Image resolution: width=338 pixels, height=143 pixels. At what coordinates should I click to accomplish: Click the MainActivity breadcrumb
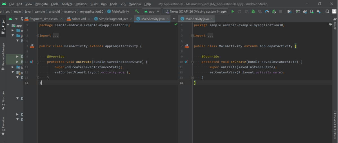coord(118,11)
